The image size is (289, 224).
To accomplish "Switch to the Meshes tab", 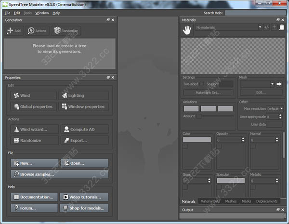I will coord(231,201).
